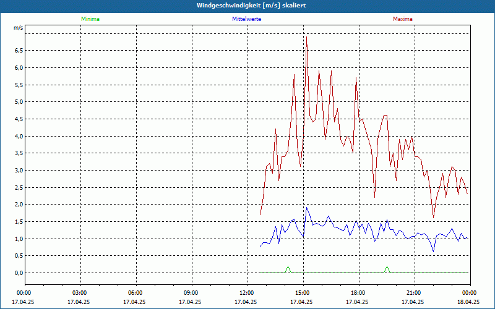Click the chart title 'Windgeschwindigkeit [m/s] skaliert'
495x309 pixels.
tap(251, 6)
